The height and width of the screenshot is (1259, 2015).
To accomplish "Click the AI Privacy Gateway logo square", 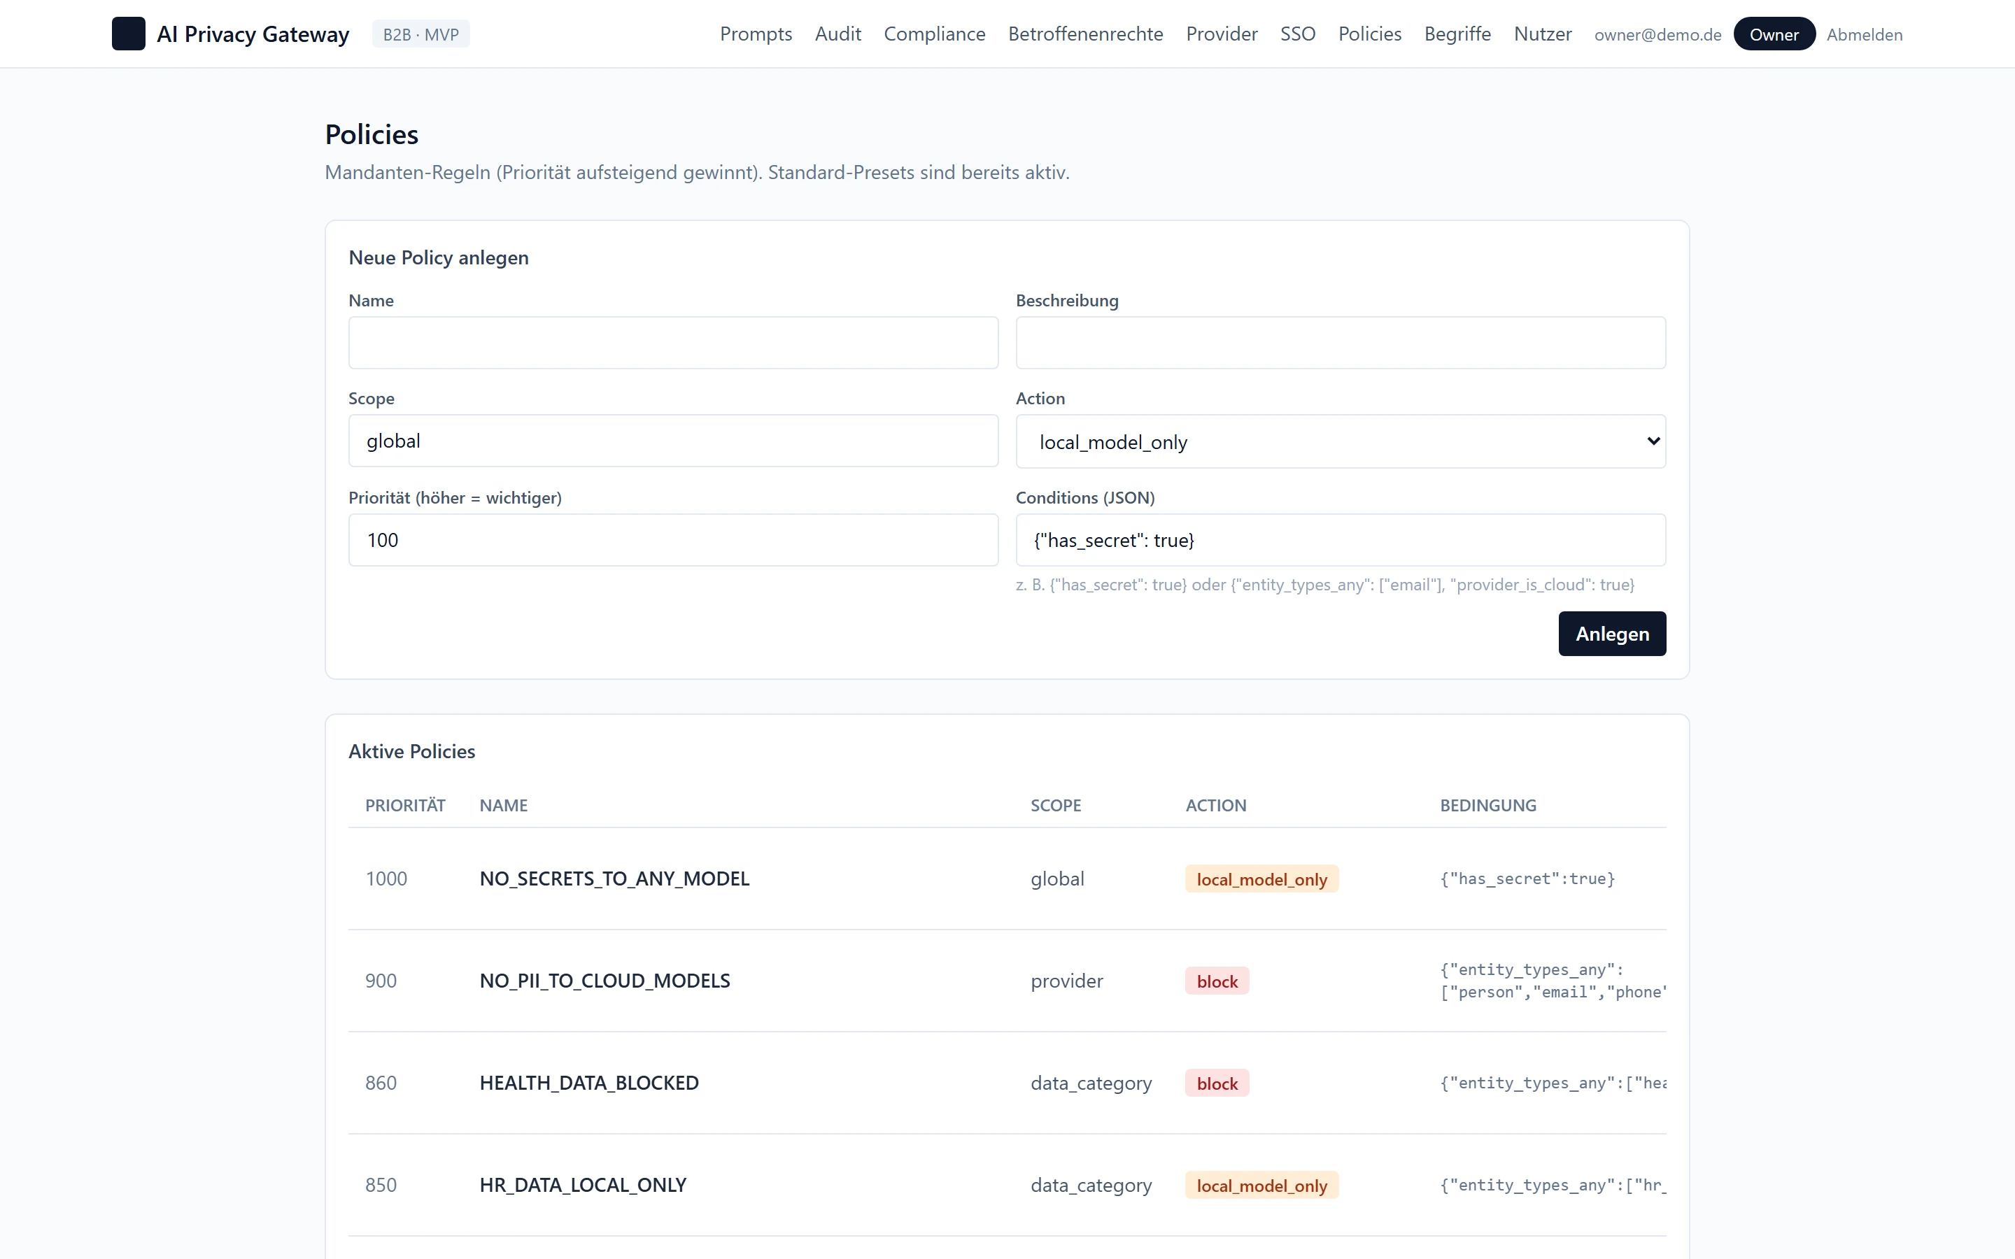I will pyautogui.click(x=128, y=34).
